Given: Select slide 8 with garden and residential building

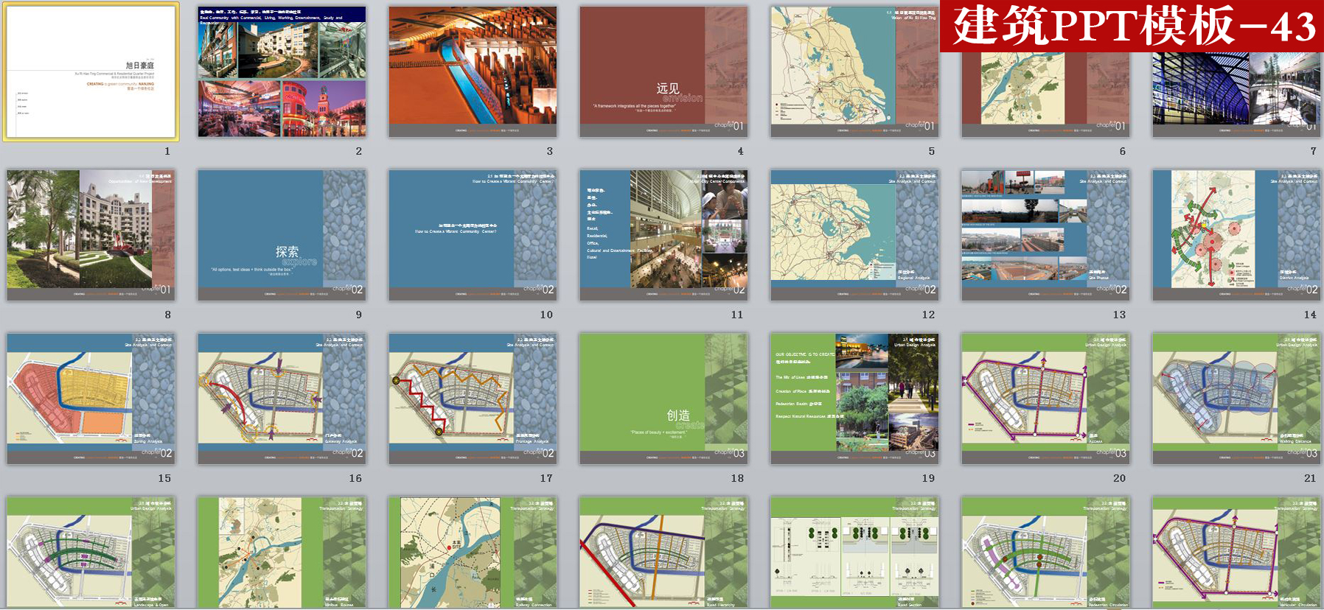Looking at the screenshot, I should 91,235.
